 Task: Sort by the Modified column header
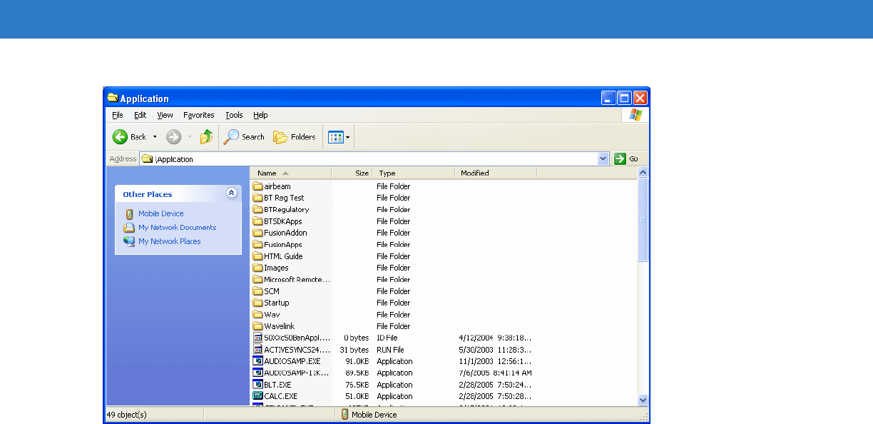(x=496, y=173)
